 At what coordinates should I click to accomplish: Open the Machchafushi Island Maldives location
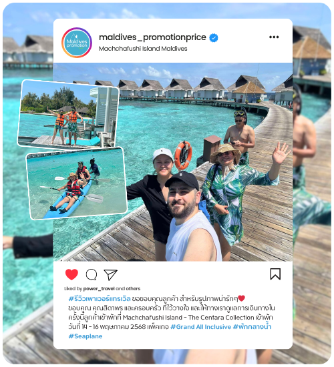(143, 49)
